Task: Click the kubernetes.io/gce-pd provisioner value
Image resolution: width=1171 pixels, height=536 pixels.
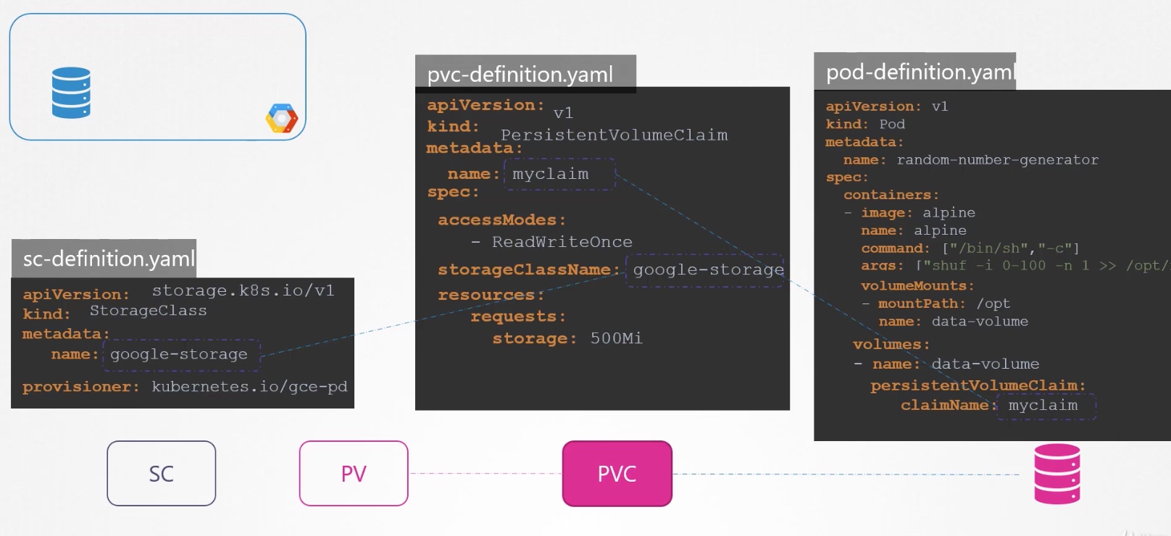Action: 249,387
